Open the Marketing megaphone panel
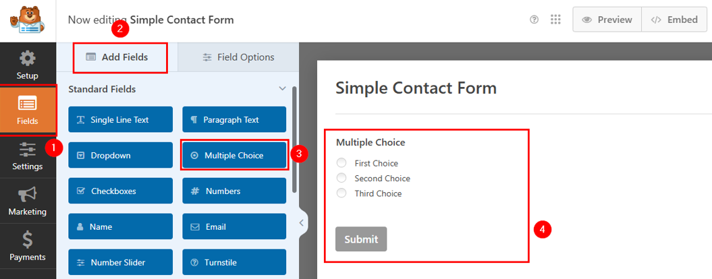 point(28,201)
